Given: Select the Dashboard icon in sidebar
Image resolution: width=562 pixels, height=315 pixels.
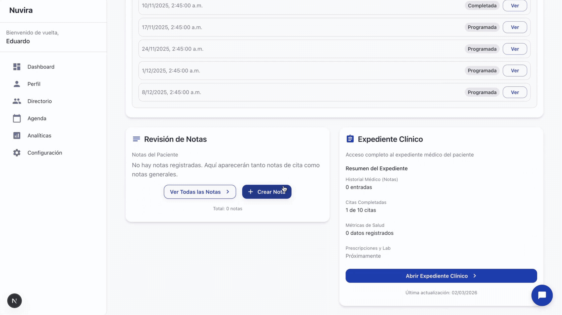Looking at the screenshot, I should 17,67.
